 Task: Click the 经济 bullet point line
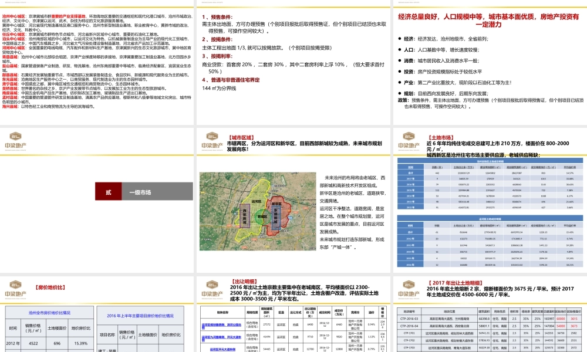click(443, 39)
